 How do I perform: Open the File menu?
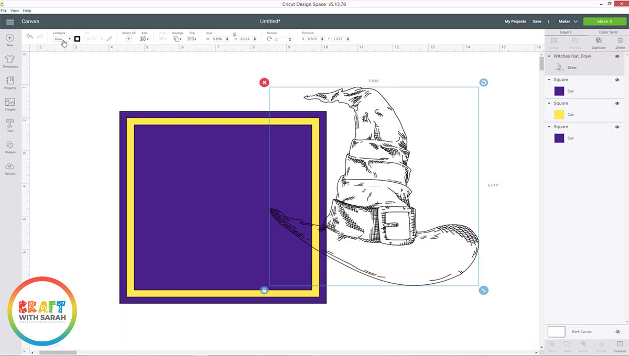click(5, 10)
